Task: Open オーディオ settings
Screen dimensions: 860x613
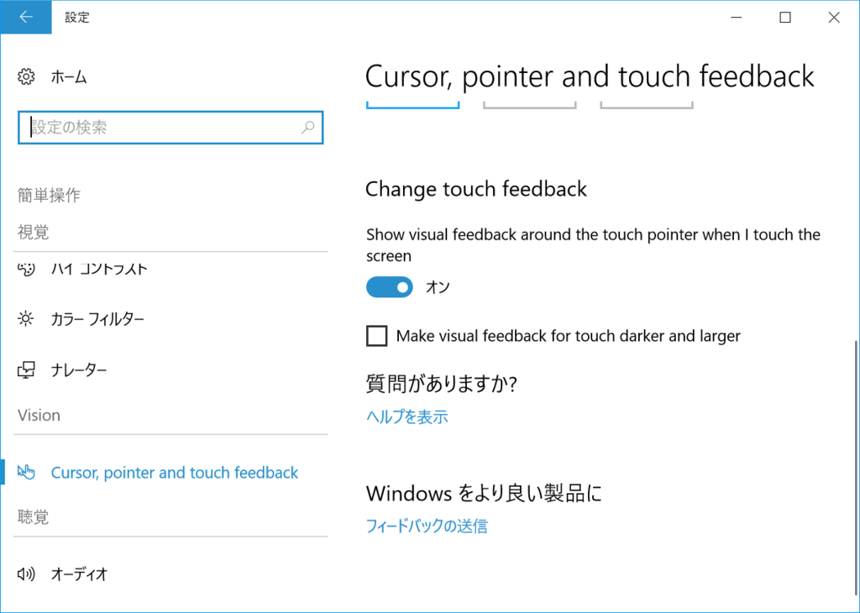Action: click(x=79, y=574)
